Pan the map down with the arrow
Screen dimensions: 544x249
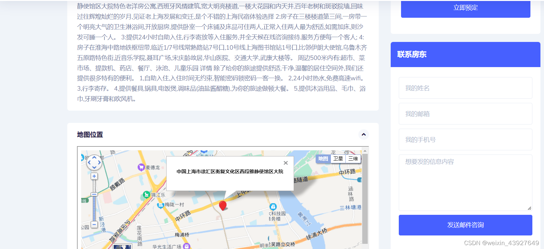click(94, 167)
